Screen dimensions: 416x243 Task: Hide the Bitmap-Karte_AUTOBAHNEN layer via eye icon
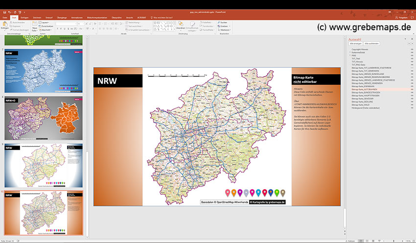pyautogui.click(x=412, y=89)
